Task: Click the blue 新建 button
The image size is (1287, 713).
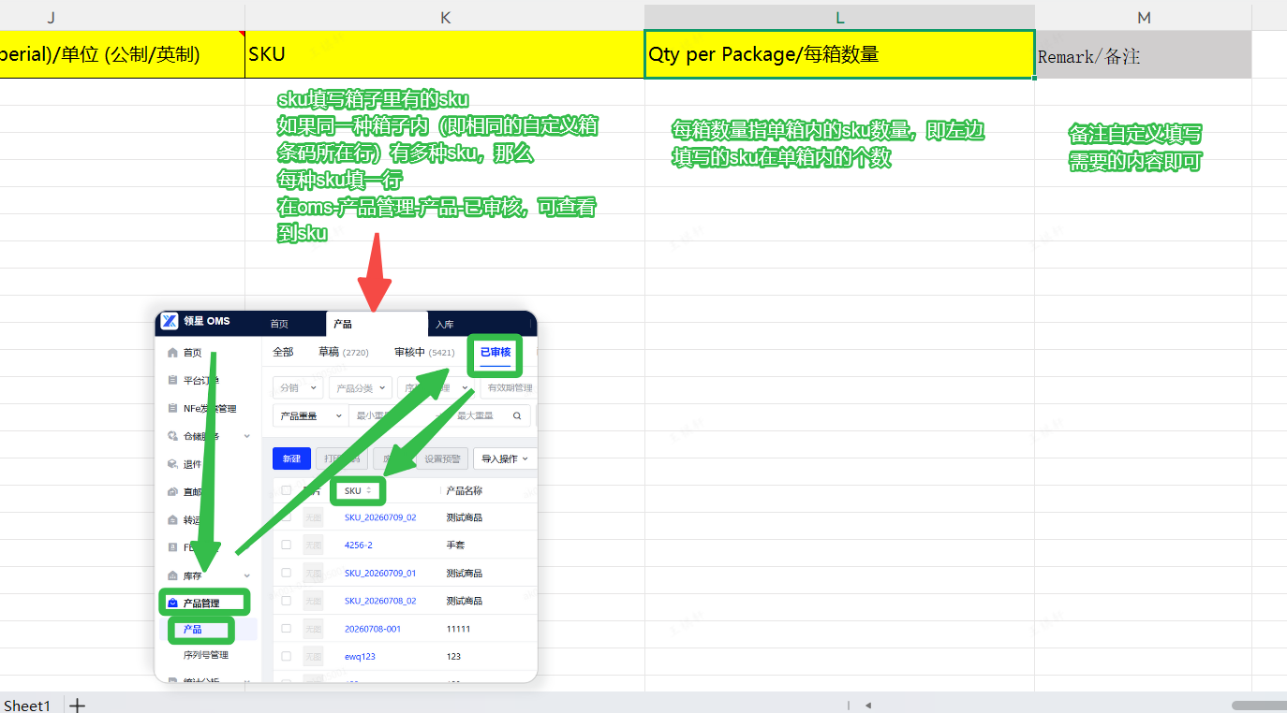Action: click(x=291, y=458)
